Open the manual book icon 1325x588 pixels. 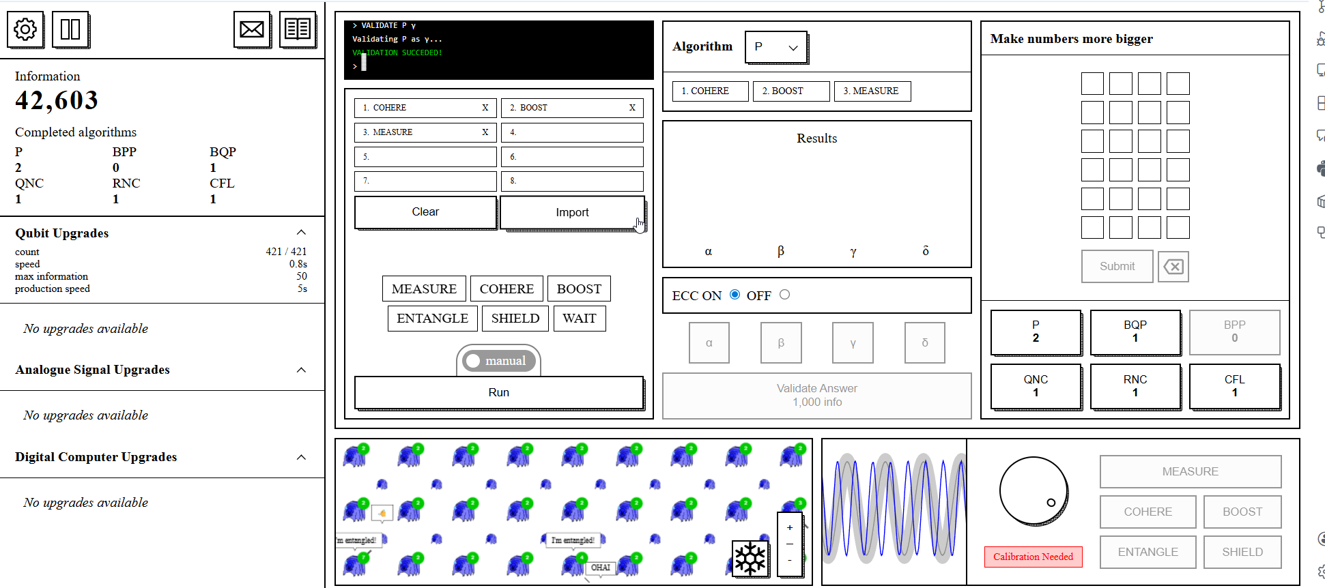coord(298,29)
